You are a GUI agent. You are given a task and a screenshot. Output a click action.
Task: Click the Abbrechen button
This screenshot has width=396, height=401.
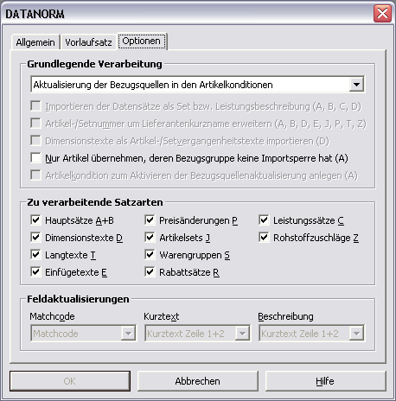tap(198, 381)
